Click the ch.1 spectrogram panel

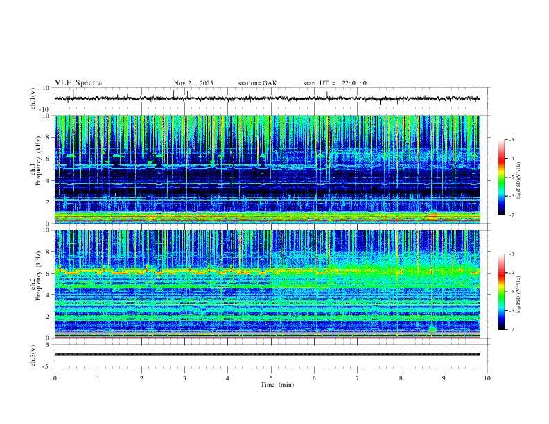pyautogui.click(x=267, y=169)
